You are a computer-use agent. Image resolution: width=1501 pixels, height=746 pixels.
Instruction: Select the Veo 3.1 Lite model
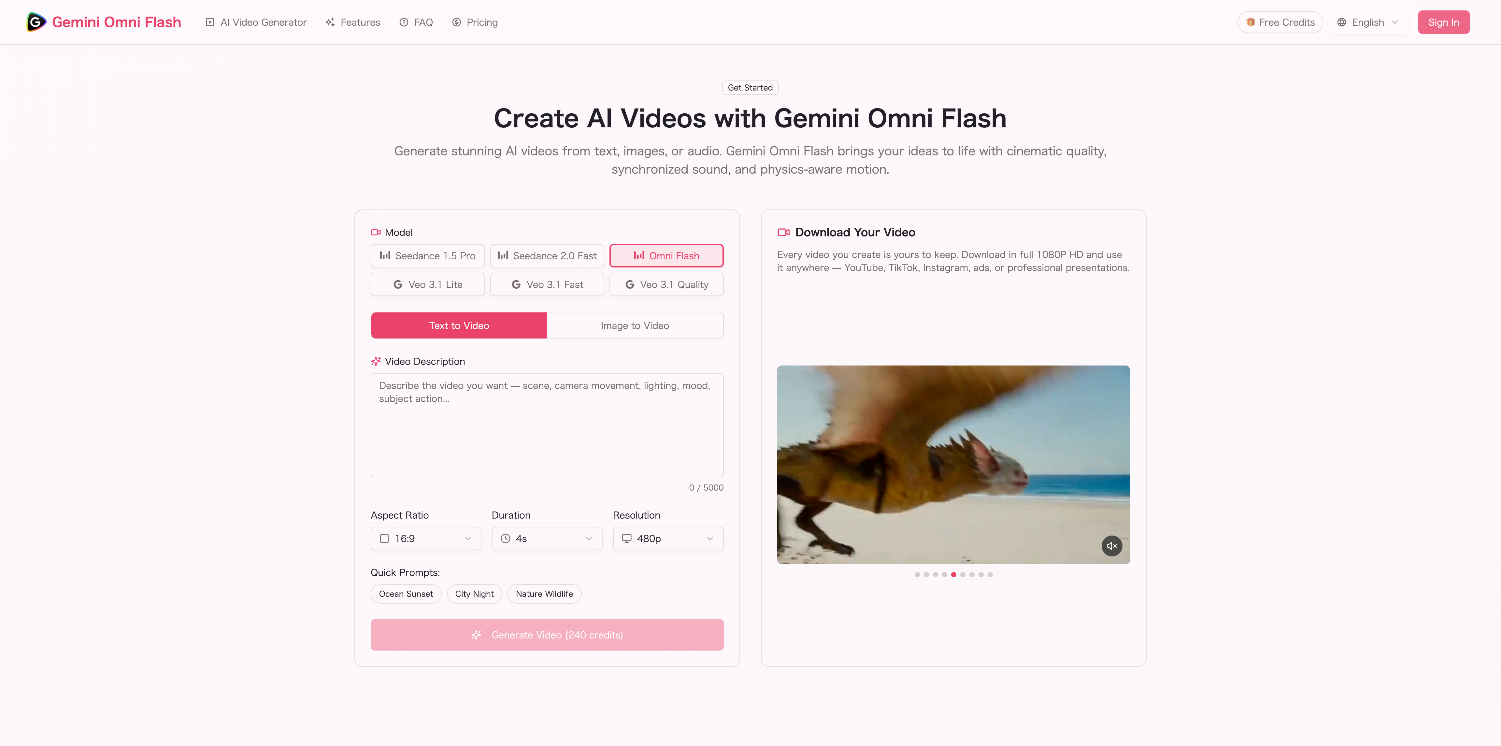click(428, 284)
